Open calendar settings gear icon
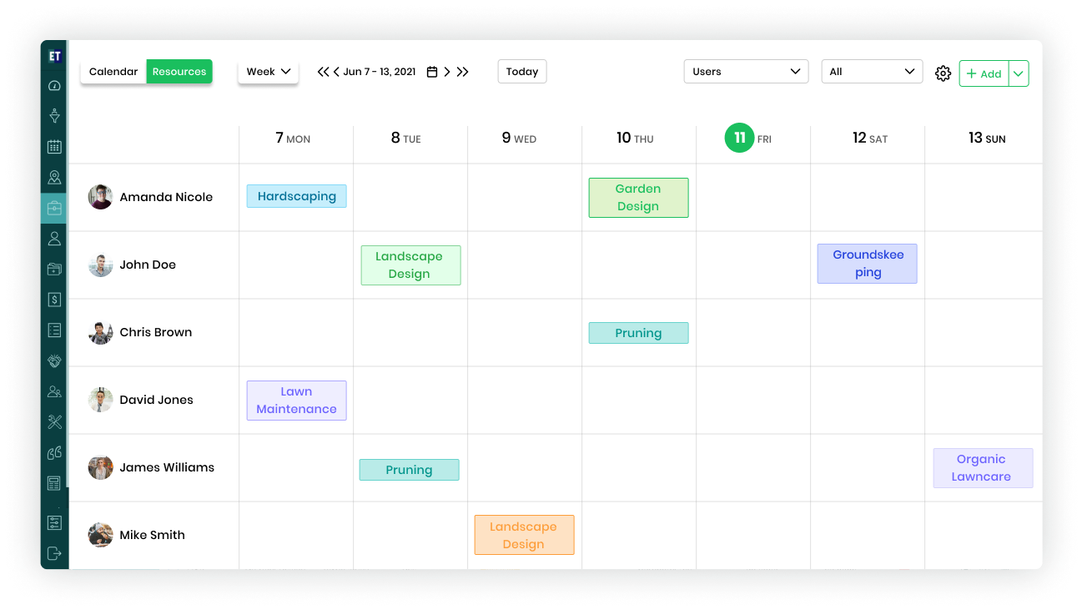The height and width of the screenshot is (610, 1082). tap(943, 73)
